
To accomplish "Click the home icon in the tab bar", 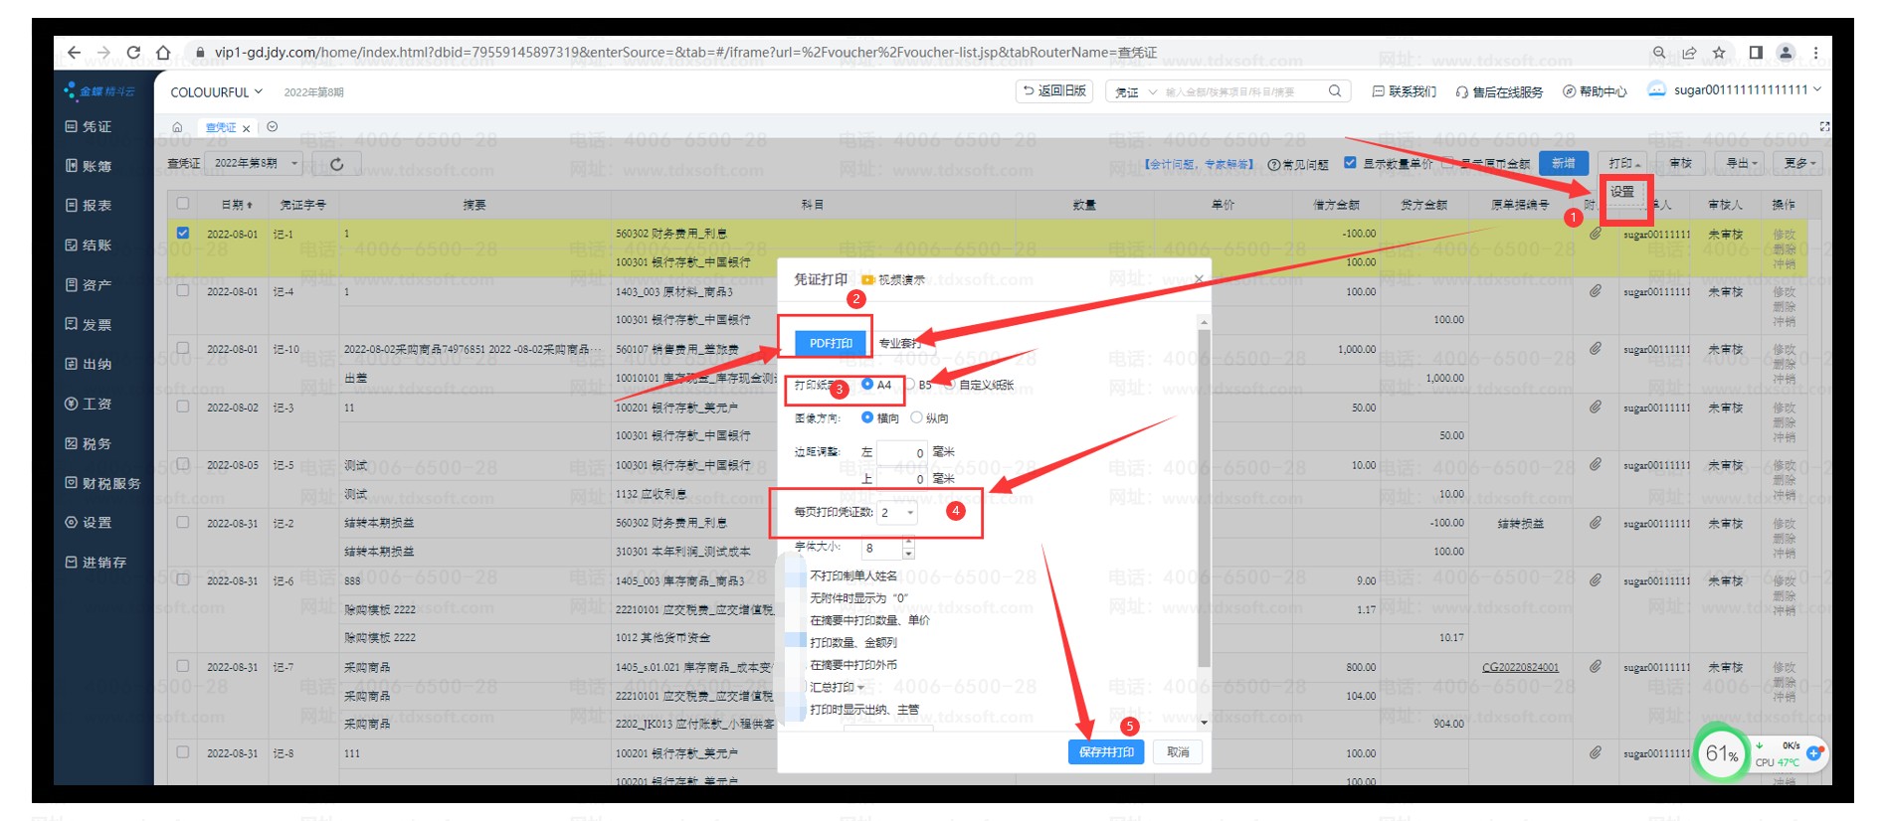I will (x=177, y=127).
